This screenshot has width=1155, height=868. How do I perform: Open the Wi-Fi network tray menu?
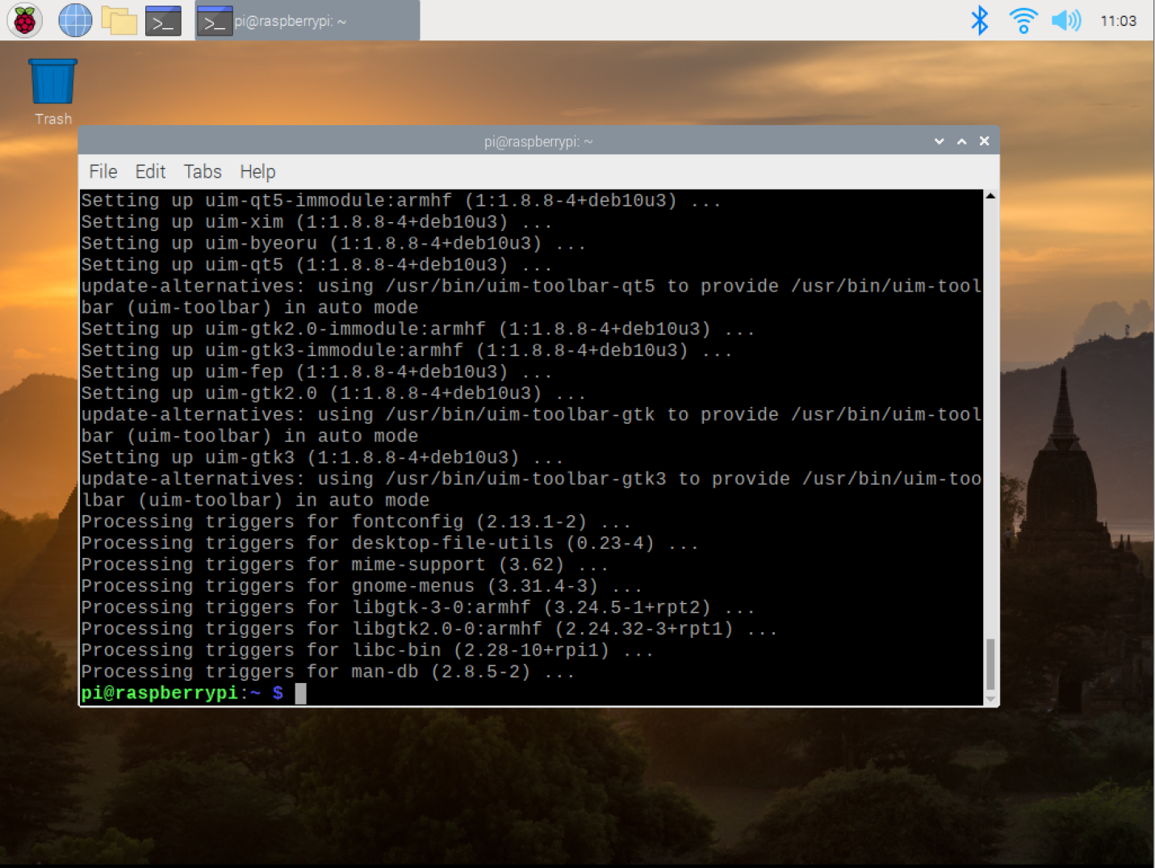pos(1023,20)
